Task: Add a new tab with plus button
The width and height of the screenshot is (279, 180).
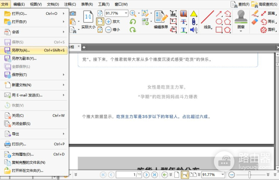Action: [84, 47]
